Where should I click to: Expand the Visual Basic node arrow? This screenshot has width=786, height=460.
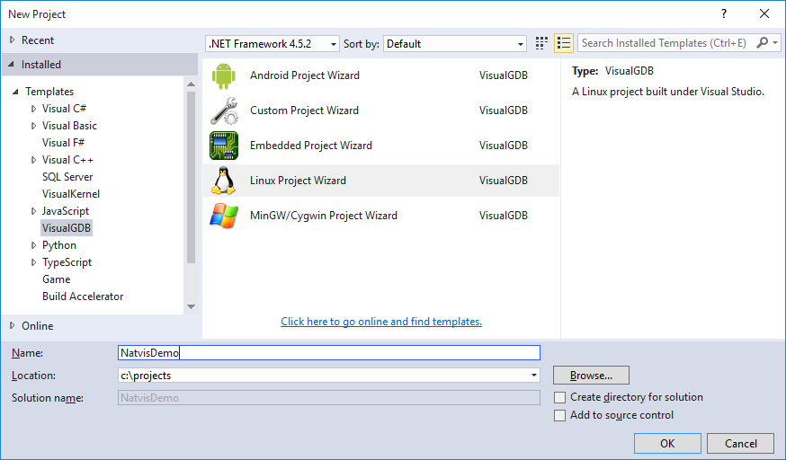click(33, 126)
